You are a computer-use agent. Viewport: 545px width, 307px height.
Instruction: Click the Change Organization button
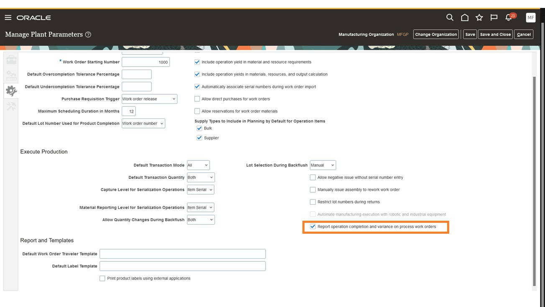436,34
